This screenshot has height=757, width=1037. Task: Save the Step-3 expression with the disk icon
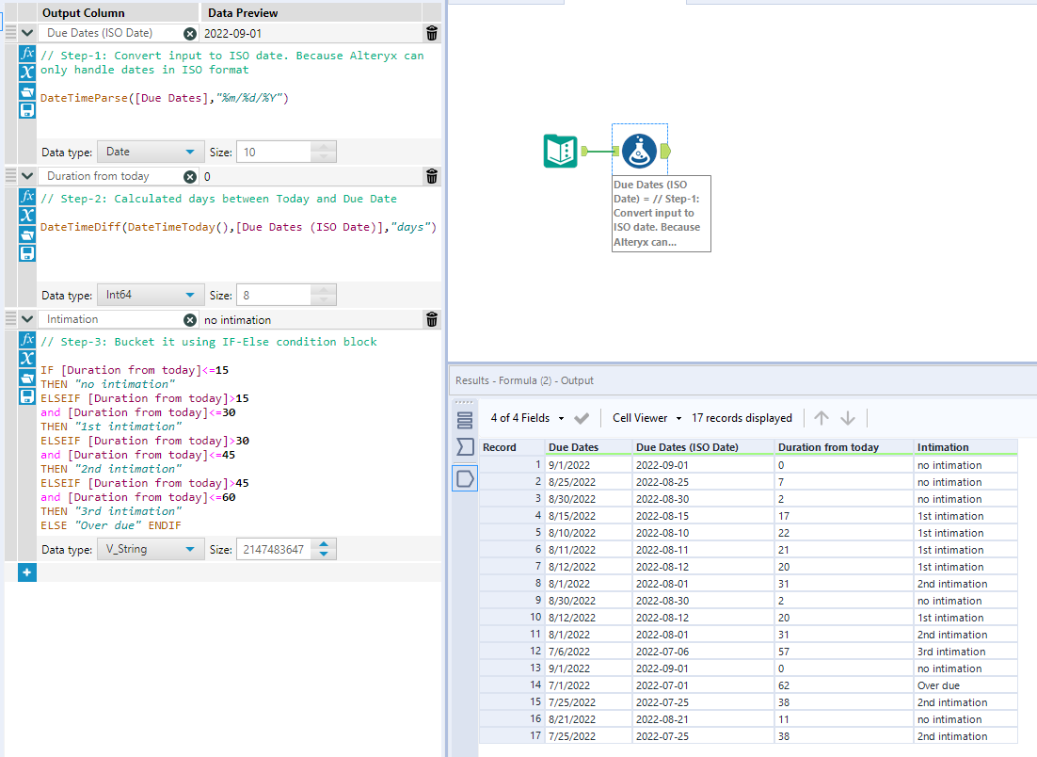pos(26,395)
